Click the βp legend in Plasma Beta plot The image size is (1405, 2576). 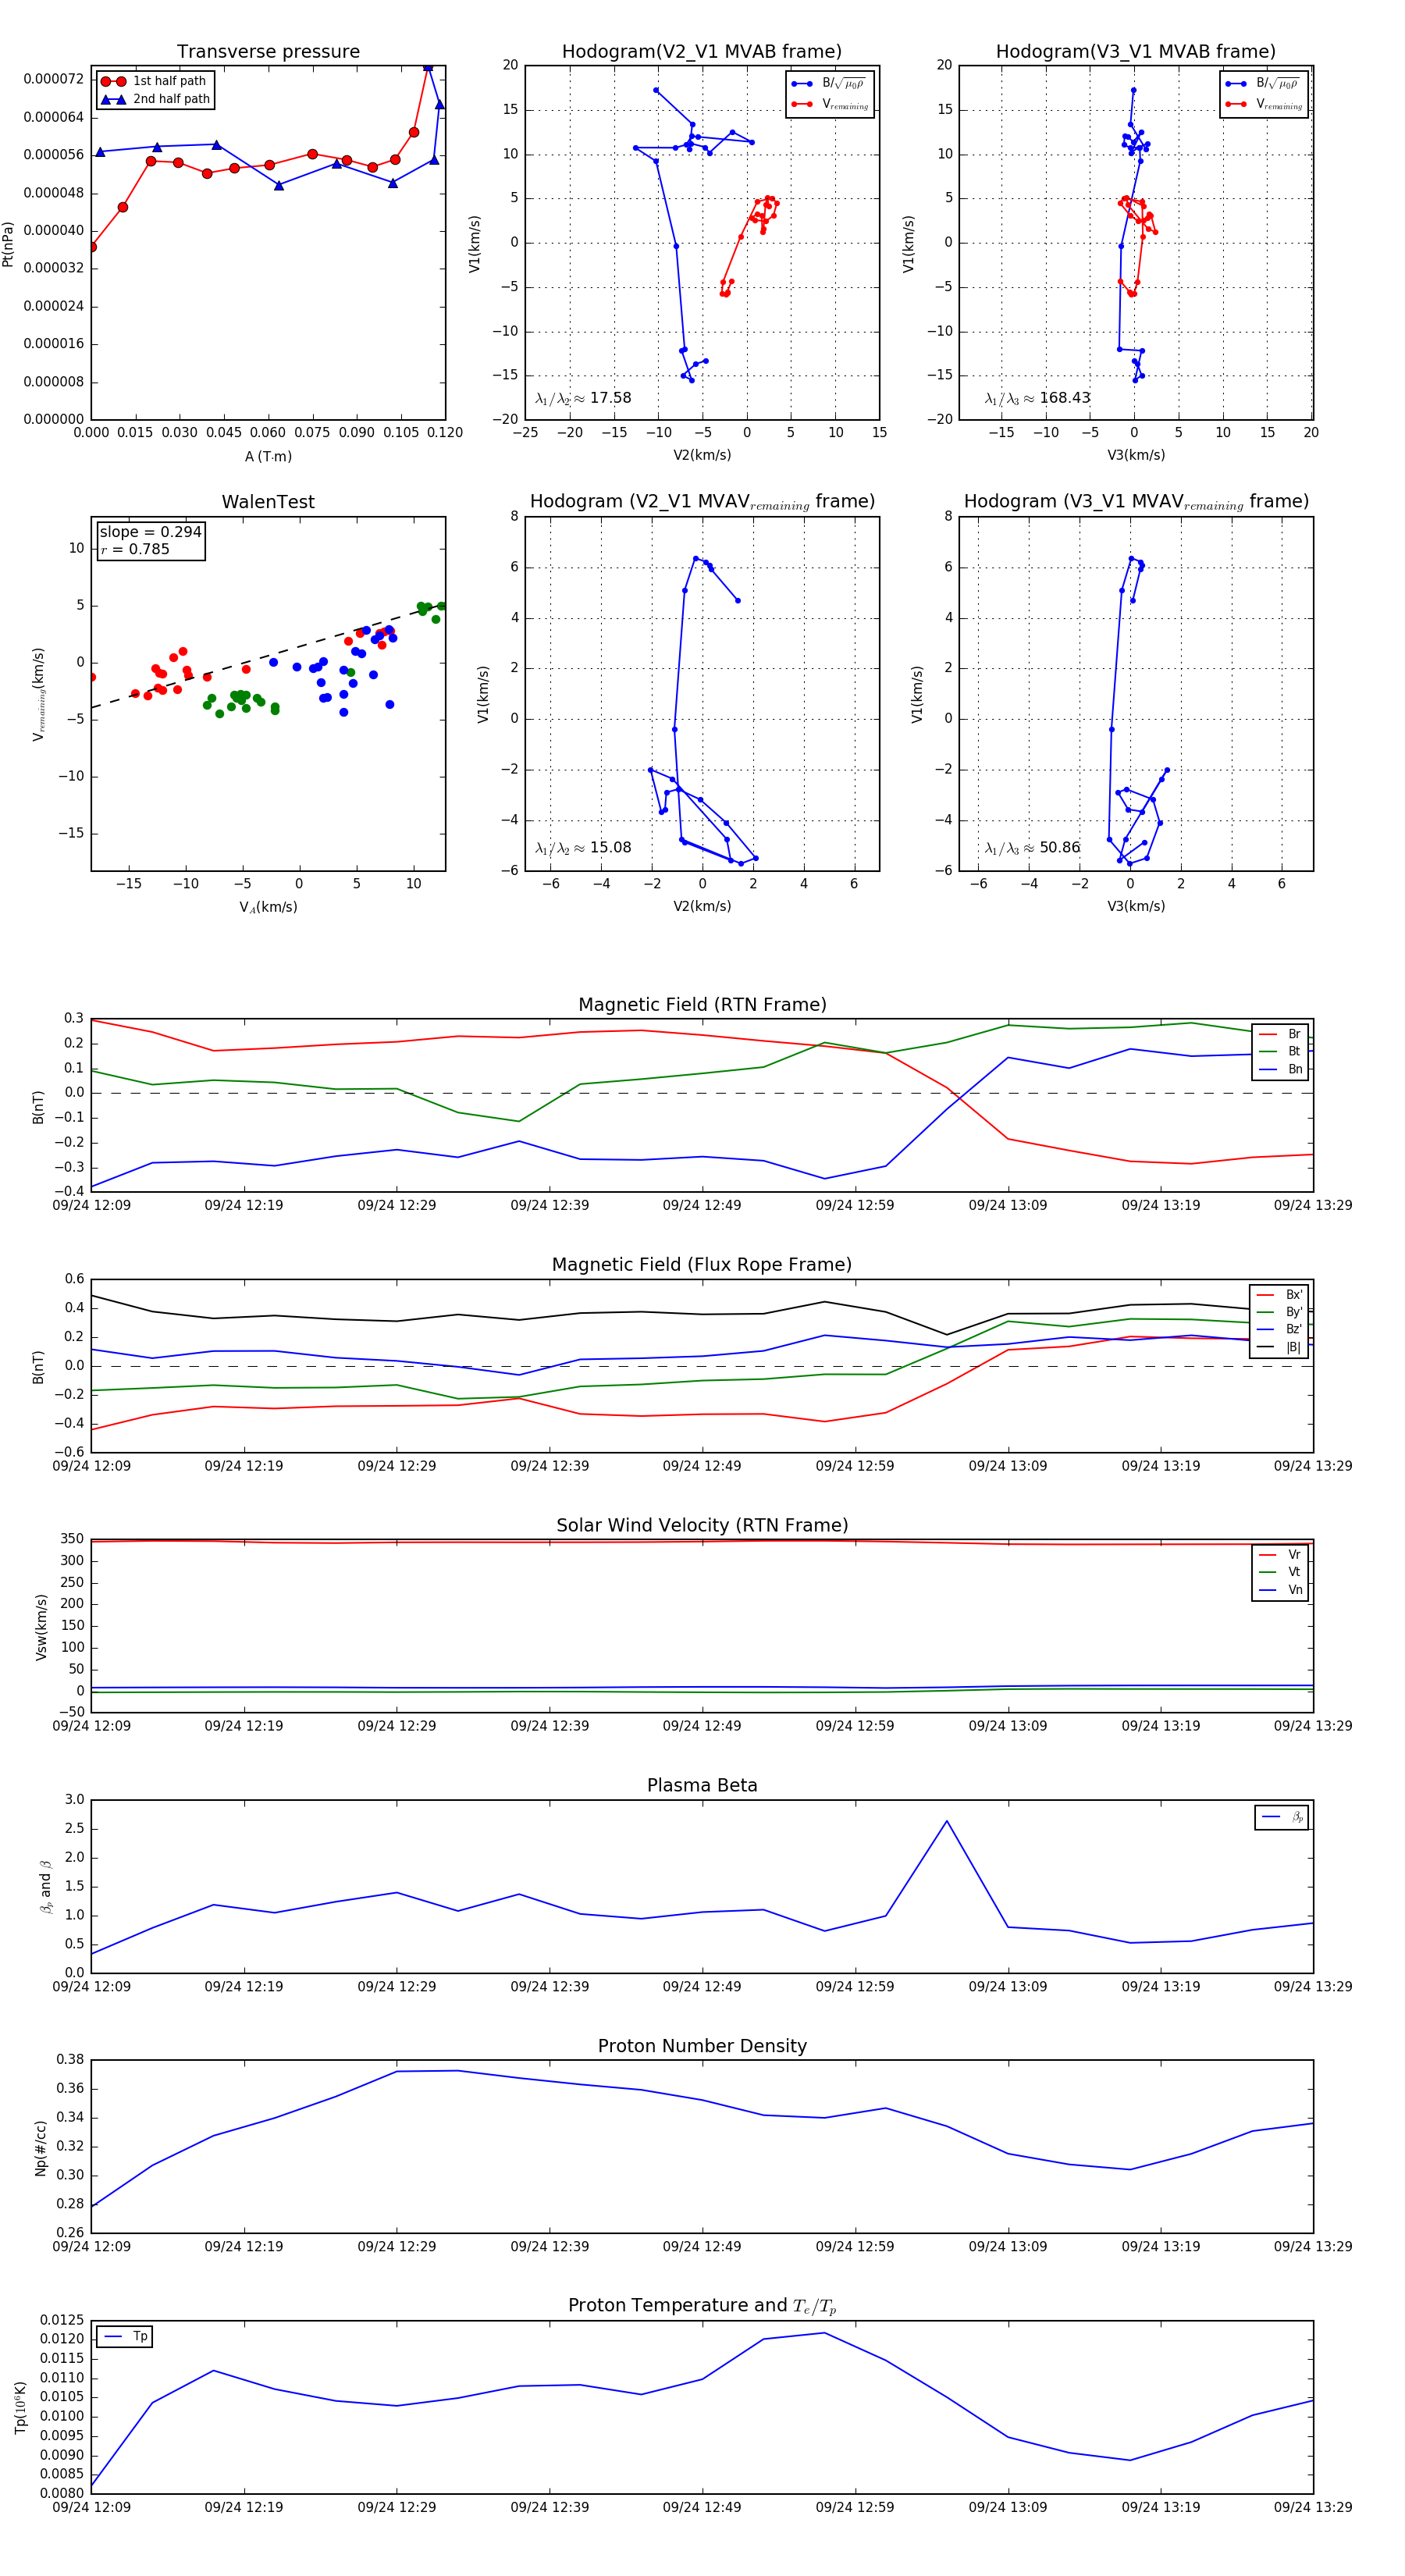point(1282,1817)
